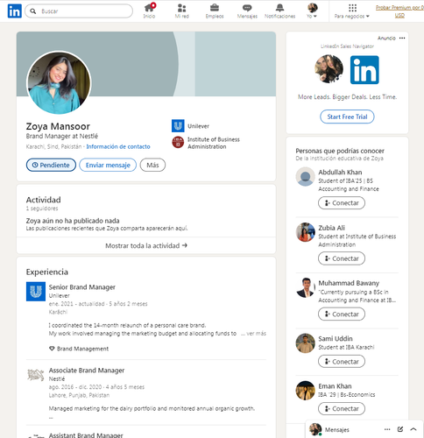The width and height of the screenshot is (424, 438).
Task: Open Sami Uddin's profile name
Action: click(336, 339)
